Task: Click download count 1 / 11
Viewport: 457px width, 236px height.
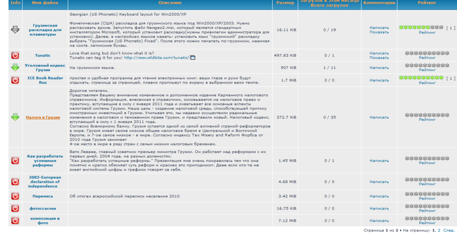Action: [329, 68]
